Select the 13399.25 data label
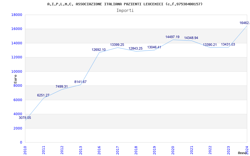Viewport: 250px width, 156px height. (x=117, y=45)
